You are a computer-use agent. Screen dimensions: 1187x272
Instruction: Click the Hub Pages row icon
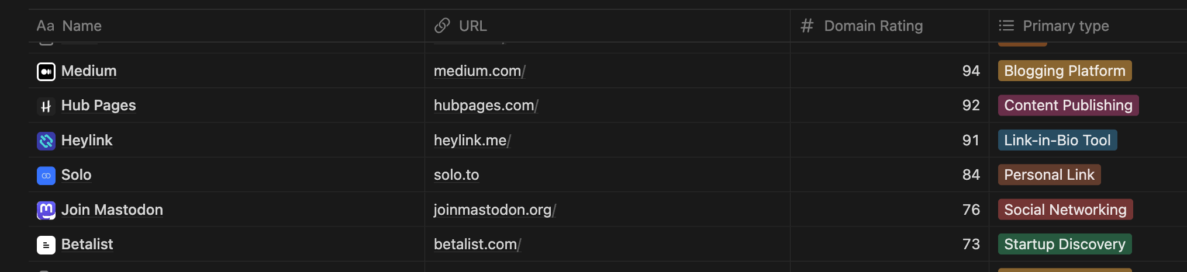coord(46,106)
